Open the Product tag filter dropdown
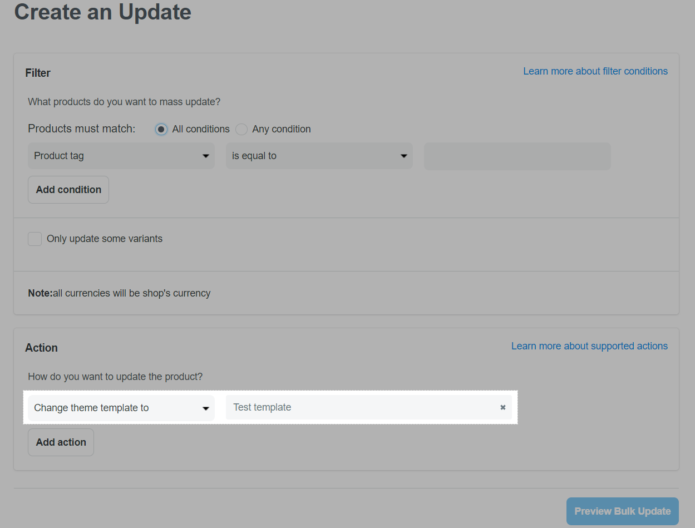695x528 pixels. pyautogui.click(x=121, y=156)
